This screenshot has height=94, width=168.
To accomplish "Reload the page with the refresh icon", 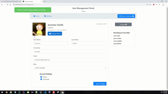I will point(8,5).
